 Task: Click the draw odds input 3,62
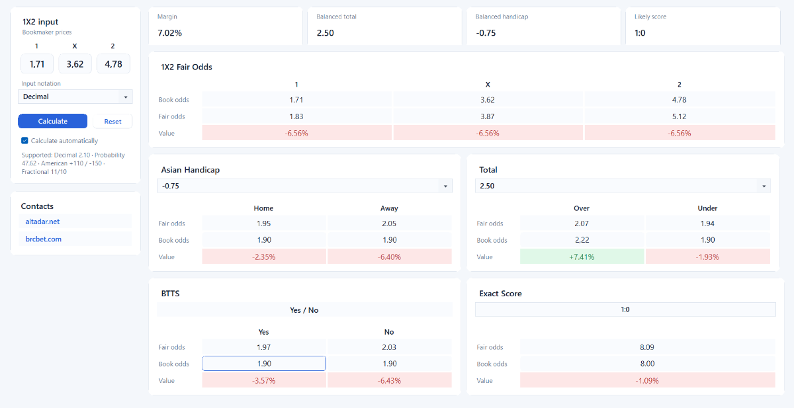pyautogui.click(x=75, y=64)
